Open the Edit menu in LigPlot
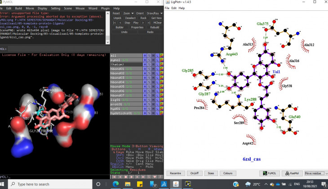 pos(174,8)
